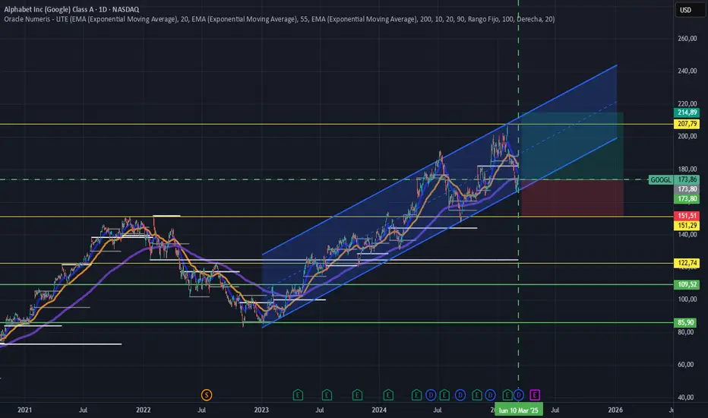Image resolution: width=708 pixels, height=418 pixels.
Task: Open the purple upcoming earnings E marker
Action: pyautogui.click(x=535, y=395)
